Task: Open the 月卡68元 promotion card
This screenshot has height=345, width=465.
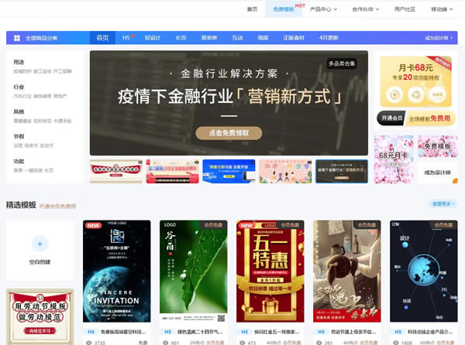Action: point(415,81)
